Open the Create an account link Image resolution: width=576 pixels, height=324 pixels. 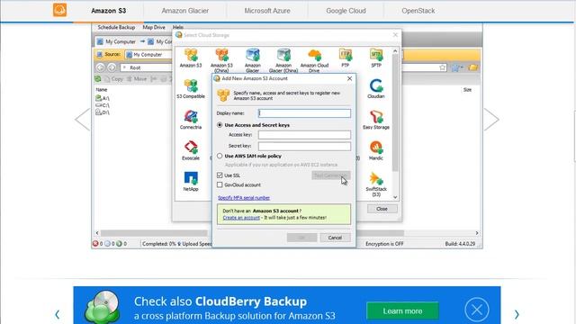coord(241,218)
